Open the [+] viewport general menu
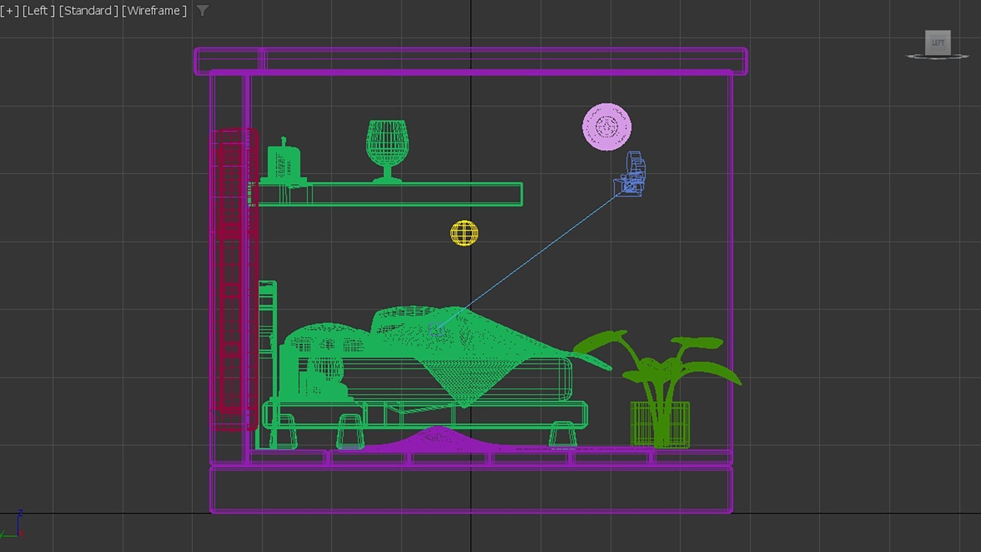This screenshot has height=552, width=981. coord(9,11)
